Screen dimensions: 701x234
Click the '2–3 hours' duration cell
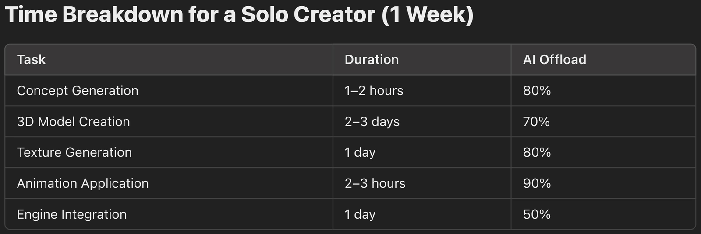click(x=375, y=183)
